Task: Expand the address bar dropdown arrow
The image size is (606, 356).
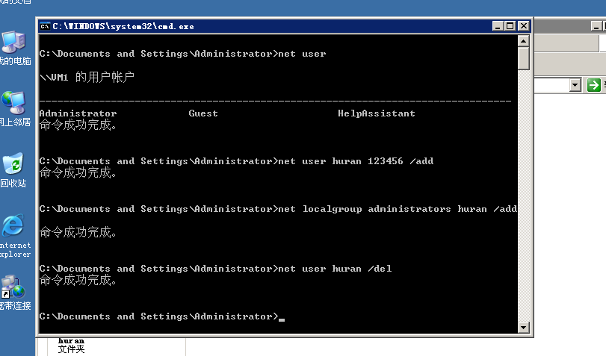Action: 575,85
